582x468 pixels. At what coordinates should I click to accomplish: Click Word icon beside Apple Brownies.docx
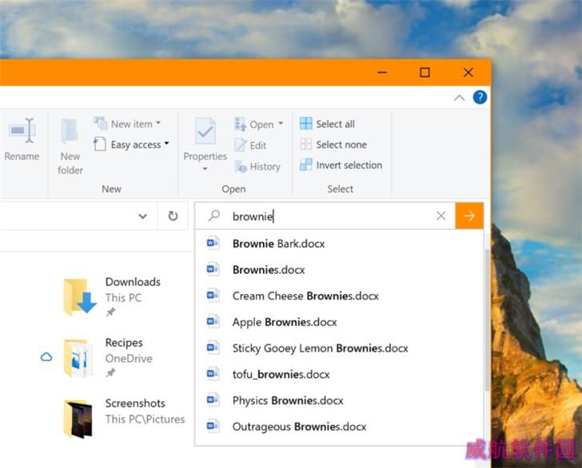[x=213, y=321]
